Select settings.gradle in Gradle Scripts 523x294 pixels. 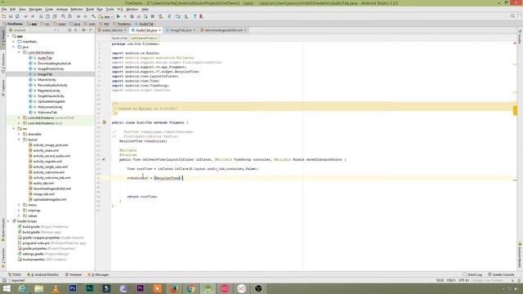pos(33,254)
